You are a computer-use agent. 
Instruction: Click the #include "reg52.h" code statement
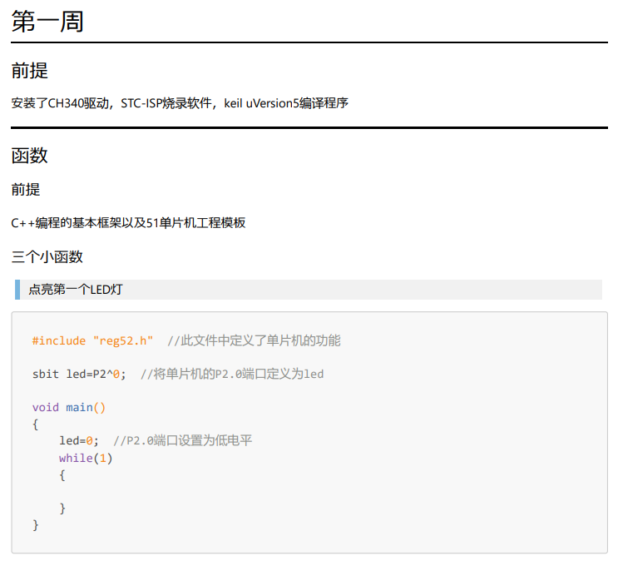coord(92,340)
